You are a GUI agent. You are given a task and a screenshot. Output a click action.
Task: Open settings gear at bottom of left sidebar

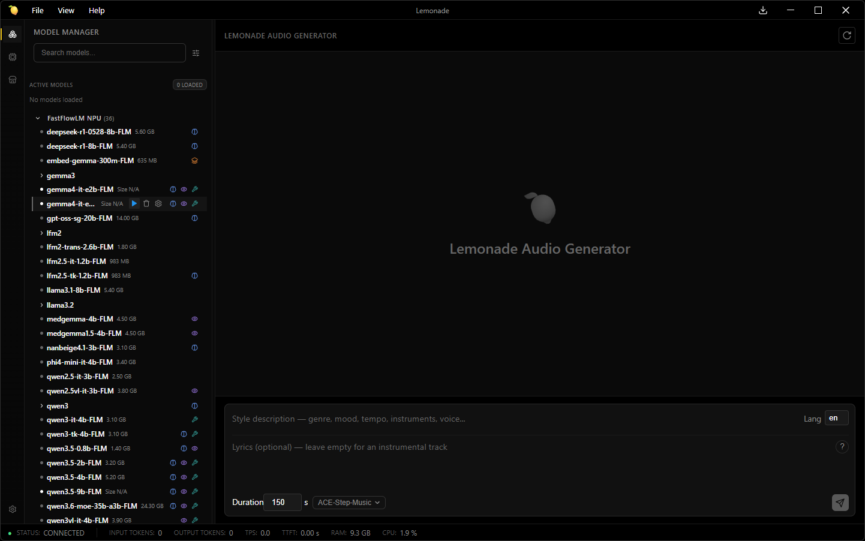13,509
